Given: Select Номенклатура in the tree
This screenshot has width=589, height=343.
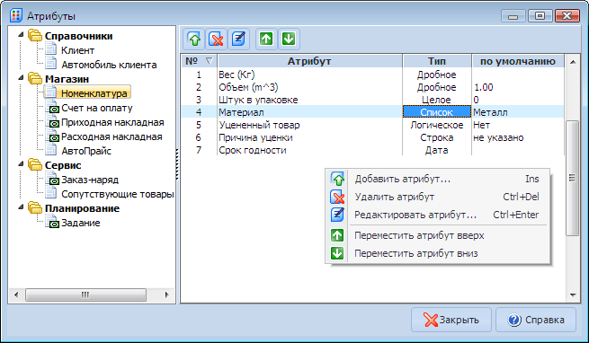Looking at the screenshot, I should pos(94,93).
